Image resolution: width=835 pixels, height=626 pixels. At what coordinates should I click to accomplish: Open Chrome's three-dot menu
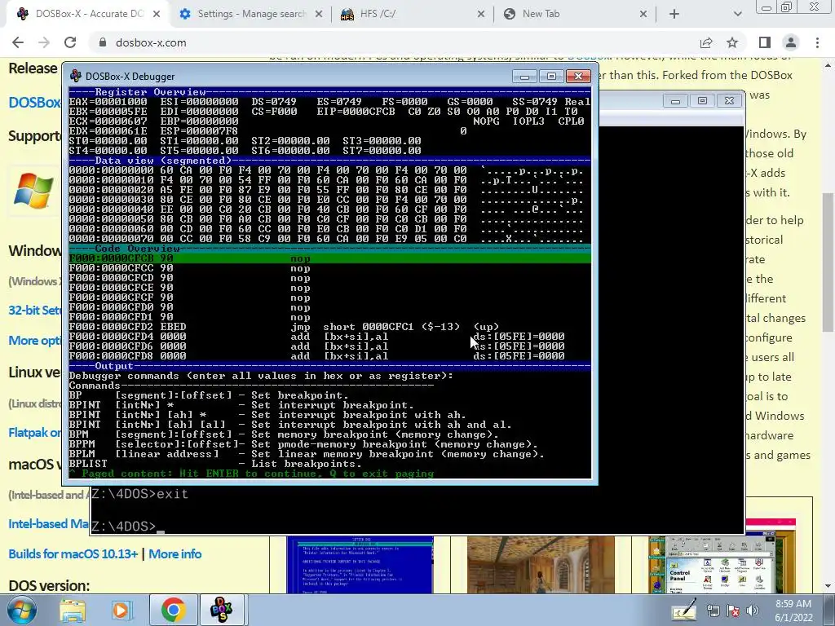click(817, 42)
